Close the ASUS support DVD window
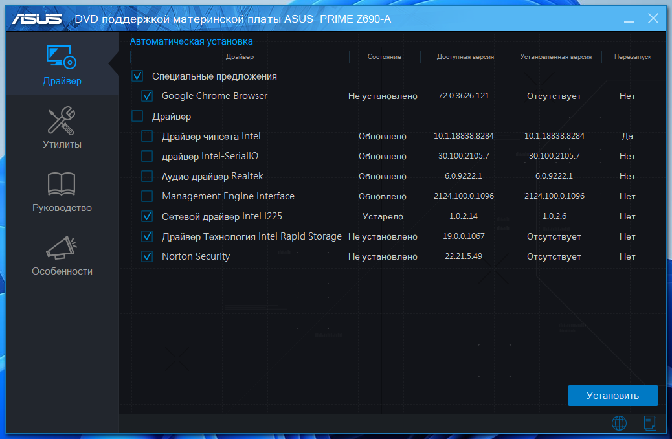The width and height of the screenshot is (672, 439). pyautogui.click(x=653, y=18)
